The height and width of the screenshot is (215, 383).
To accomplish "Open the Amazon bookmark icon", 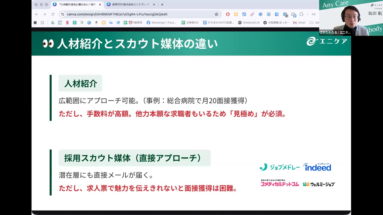I will pos(96,22).
